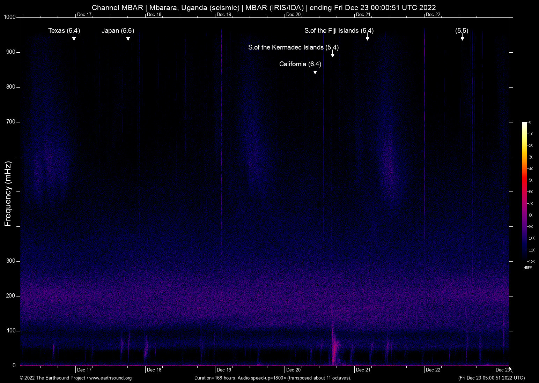The width and height of the screenshot is (539, 383).
Task: Click the 100 mHz axis tick label
Action: (x=11, y=330)
